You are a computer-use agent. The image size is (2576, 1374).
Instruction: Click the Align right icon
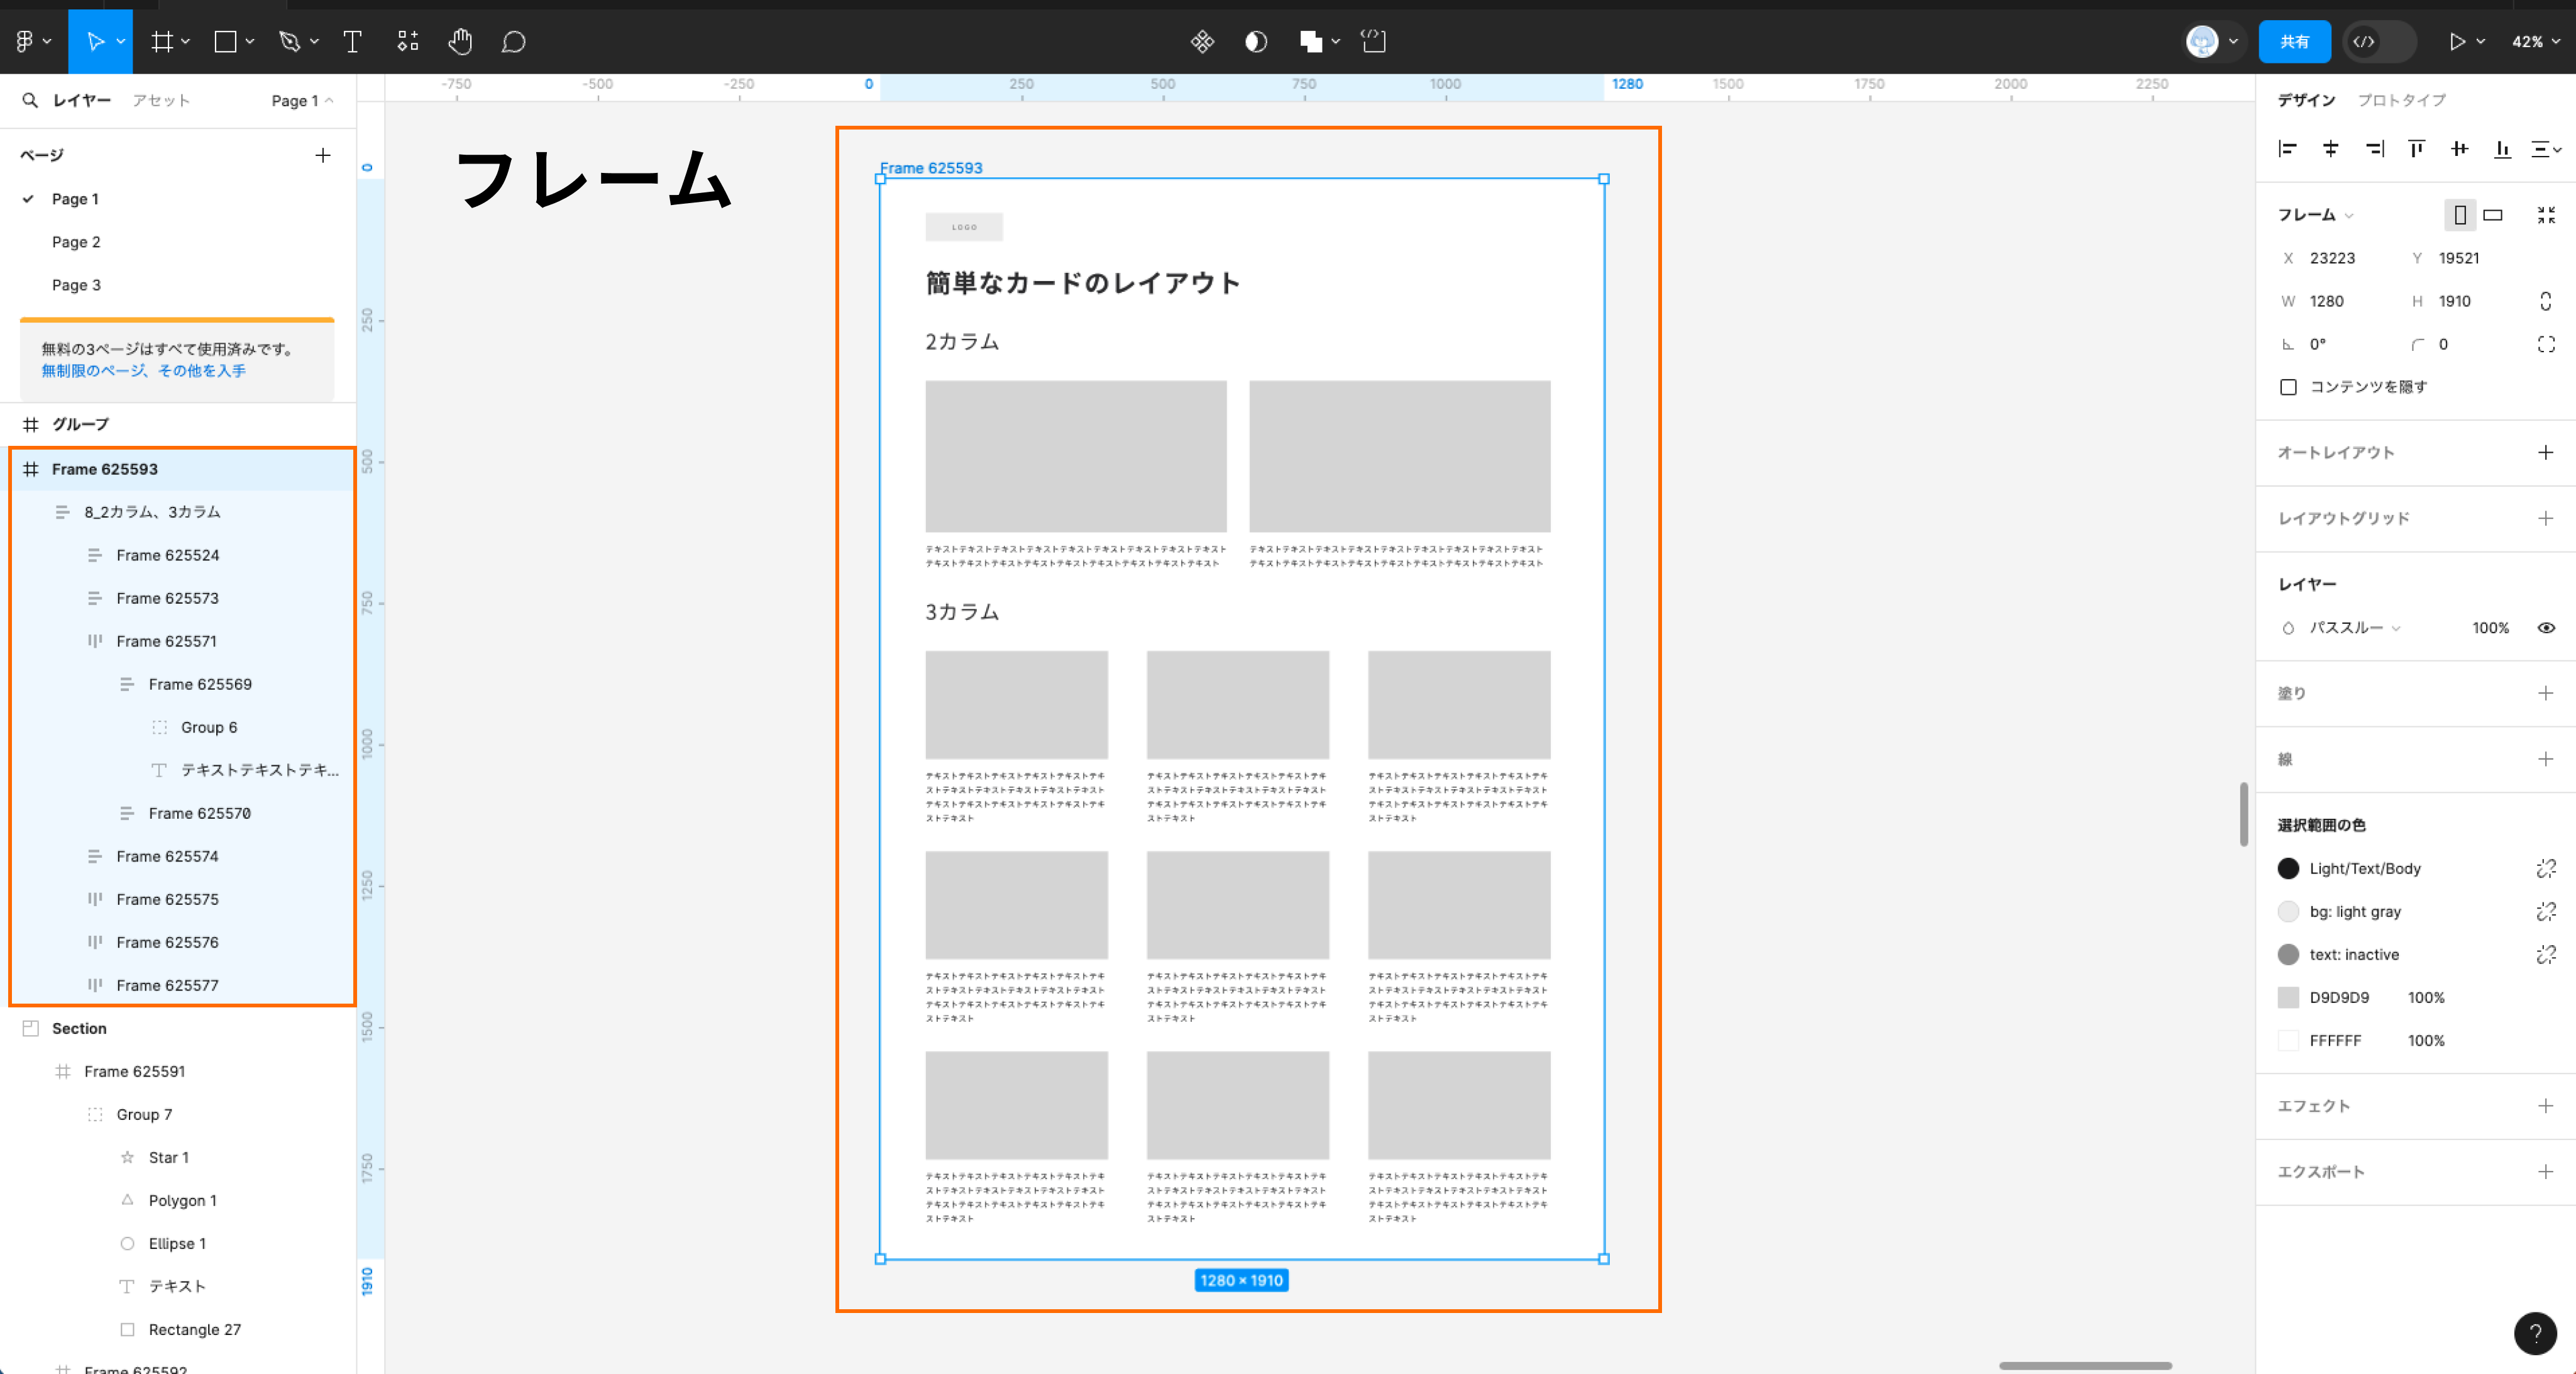click(x=2374, y=149)
